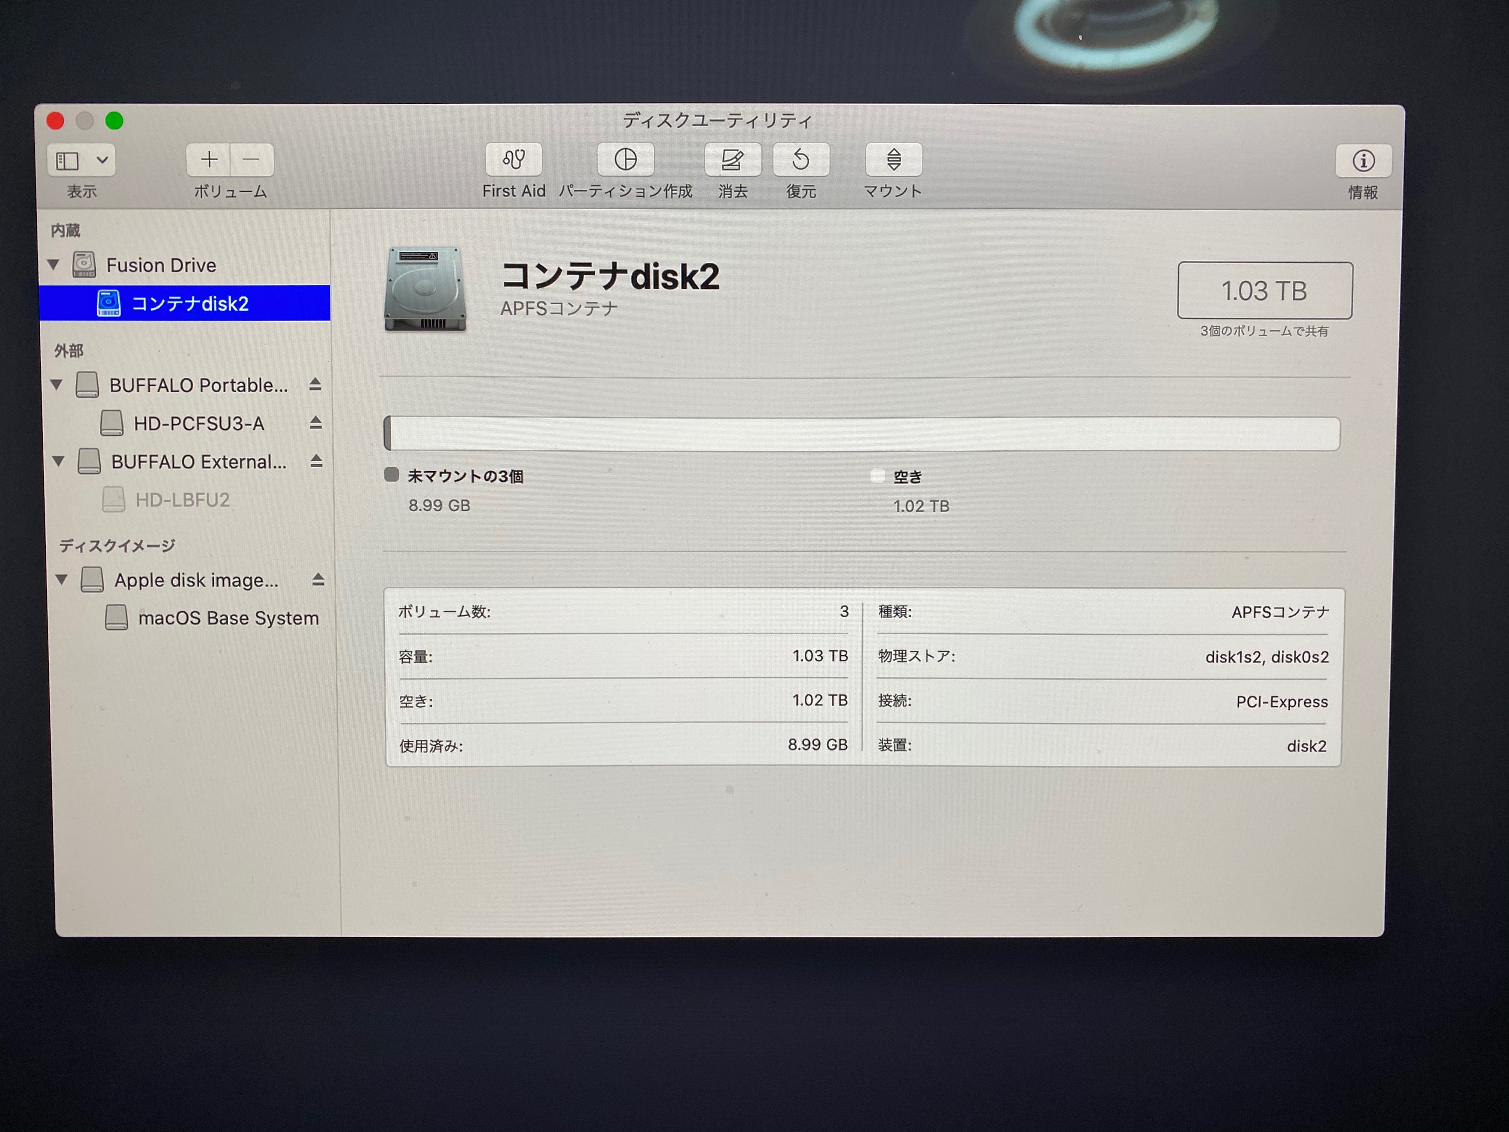1509x1132 pixels.
Task: Click the Erase (消去) toolbar icon
Action: point(732,160)
